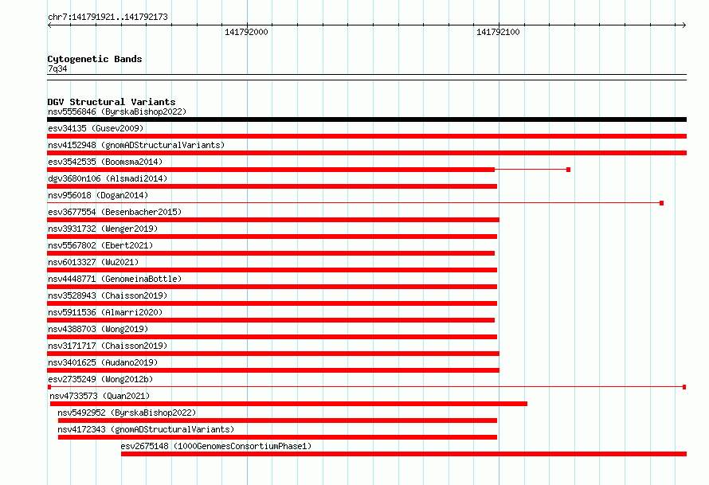Select the red esv34135 variant bar
Viewport: 709px width, 485px height.
366,136
